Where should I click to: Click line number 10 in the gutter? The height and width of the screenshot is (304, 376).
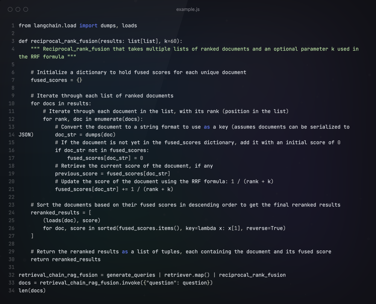(11, 103)
